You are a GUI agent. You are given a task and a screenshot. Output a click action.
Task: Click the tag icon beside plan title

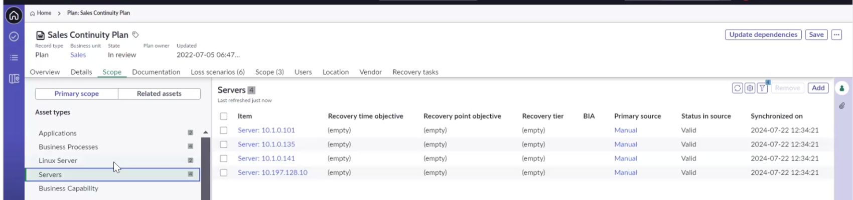click(x=135, y=34)
